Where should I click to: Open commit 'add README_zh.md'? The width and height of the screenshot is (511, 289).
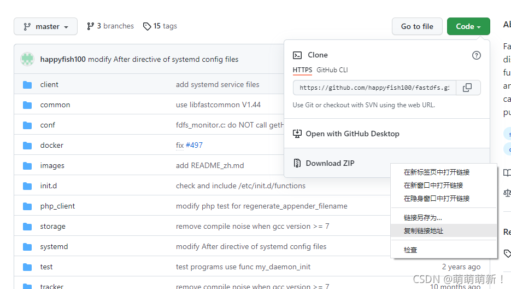[210, 165]
